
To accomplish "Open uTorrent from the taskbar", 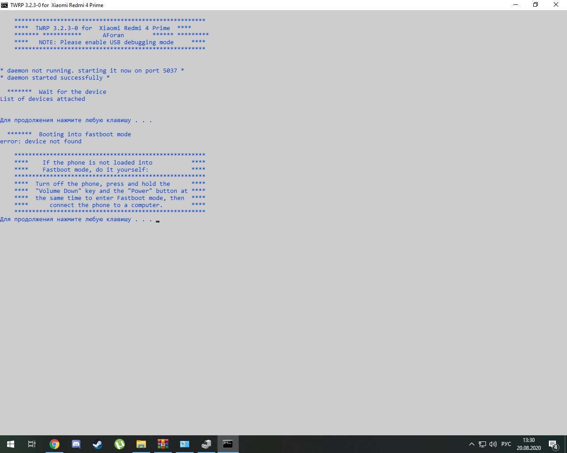I will pyautogui.click(x=120, y=444).
